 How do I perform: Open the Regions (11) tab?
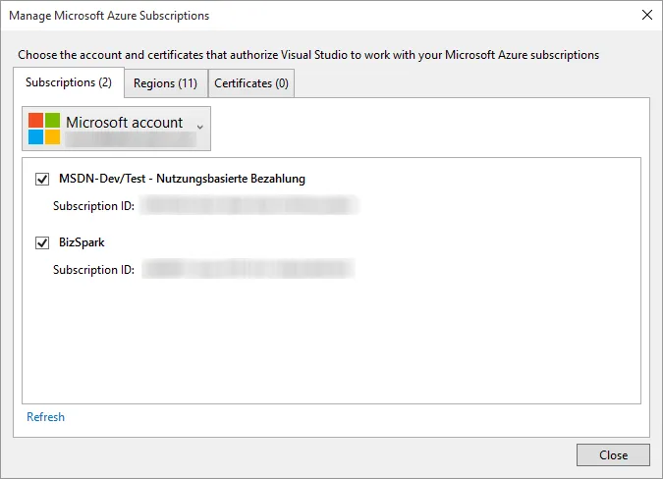point(166,83)
